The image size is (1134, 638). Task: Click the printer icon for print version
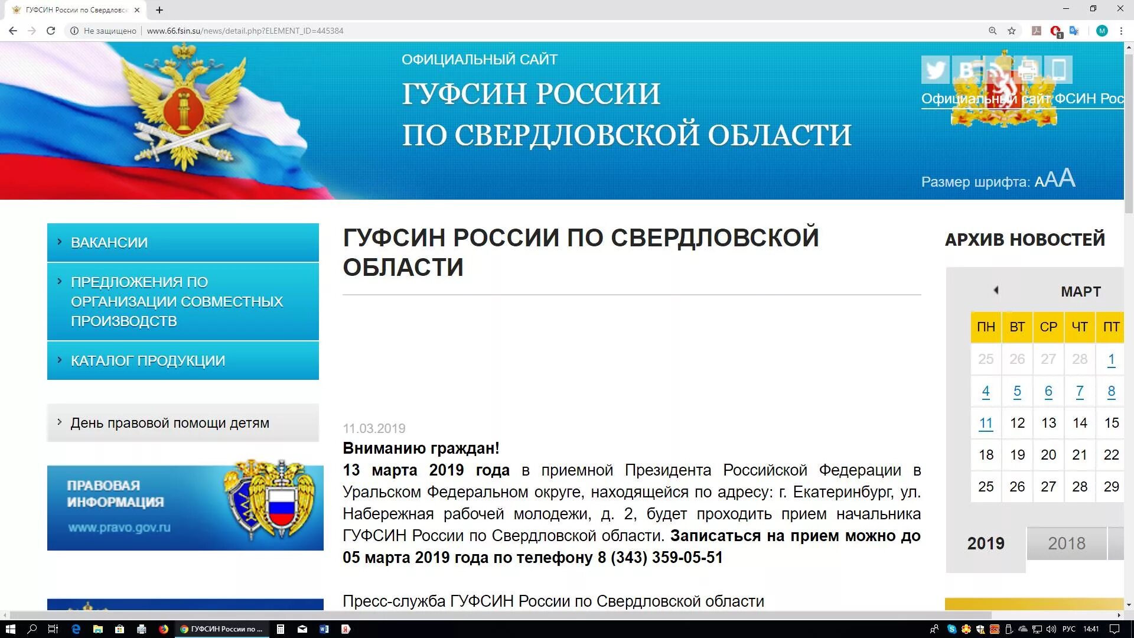(1028, 70)
